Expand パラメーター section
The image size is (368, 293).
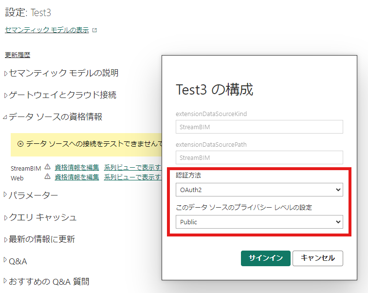click(x=31, y=195)
